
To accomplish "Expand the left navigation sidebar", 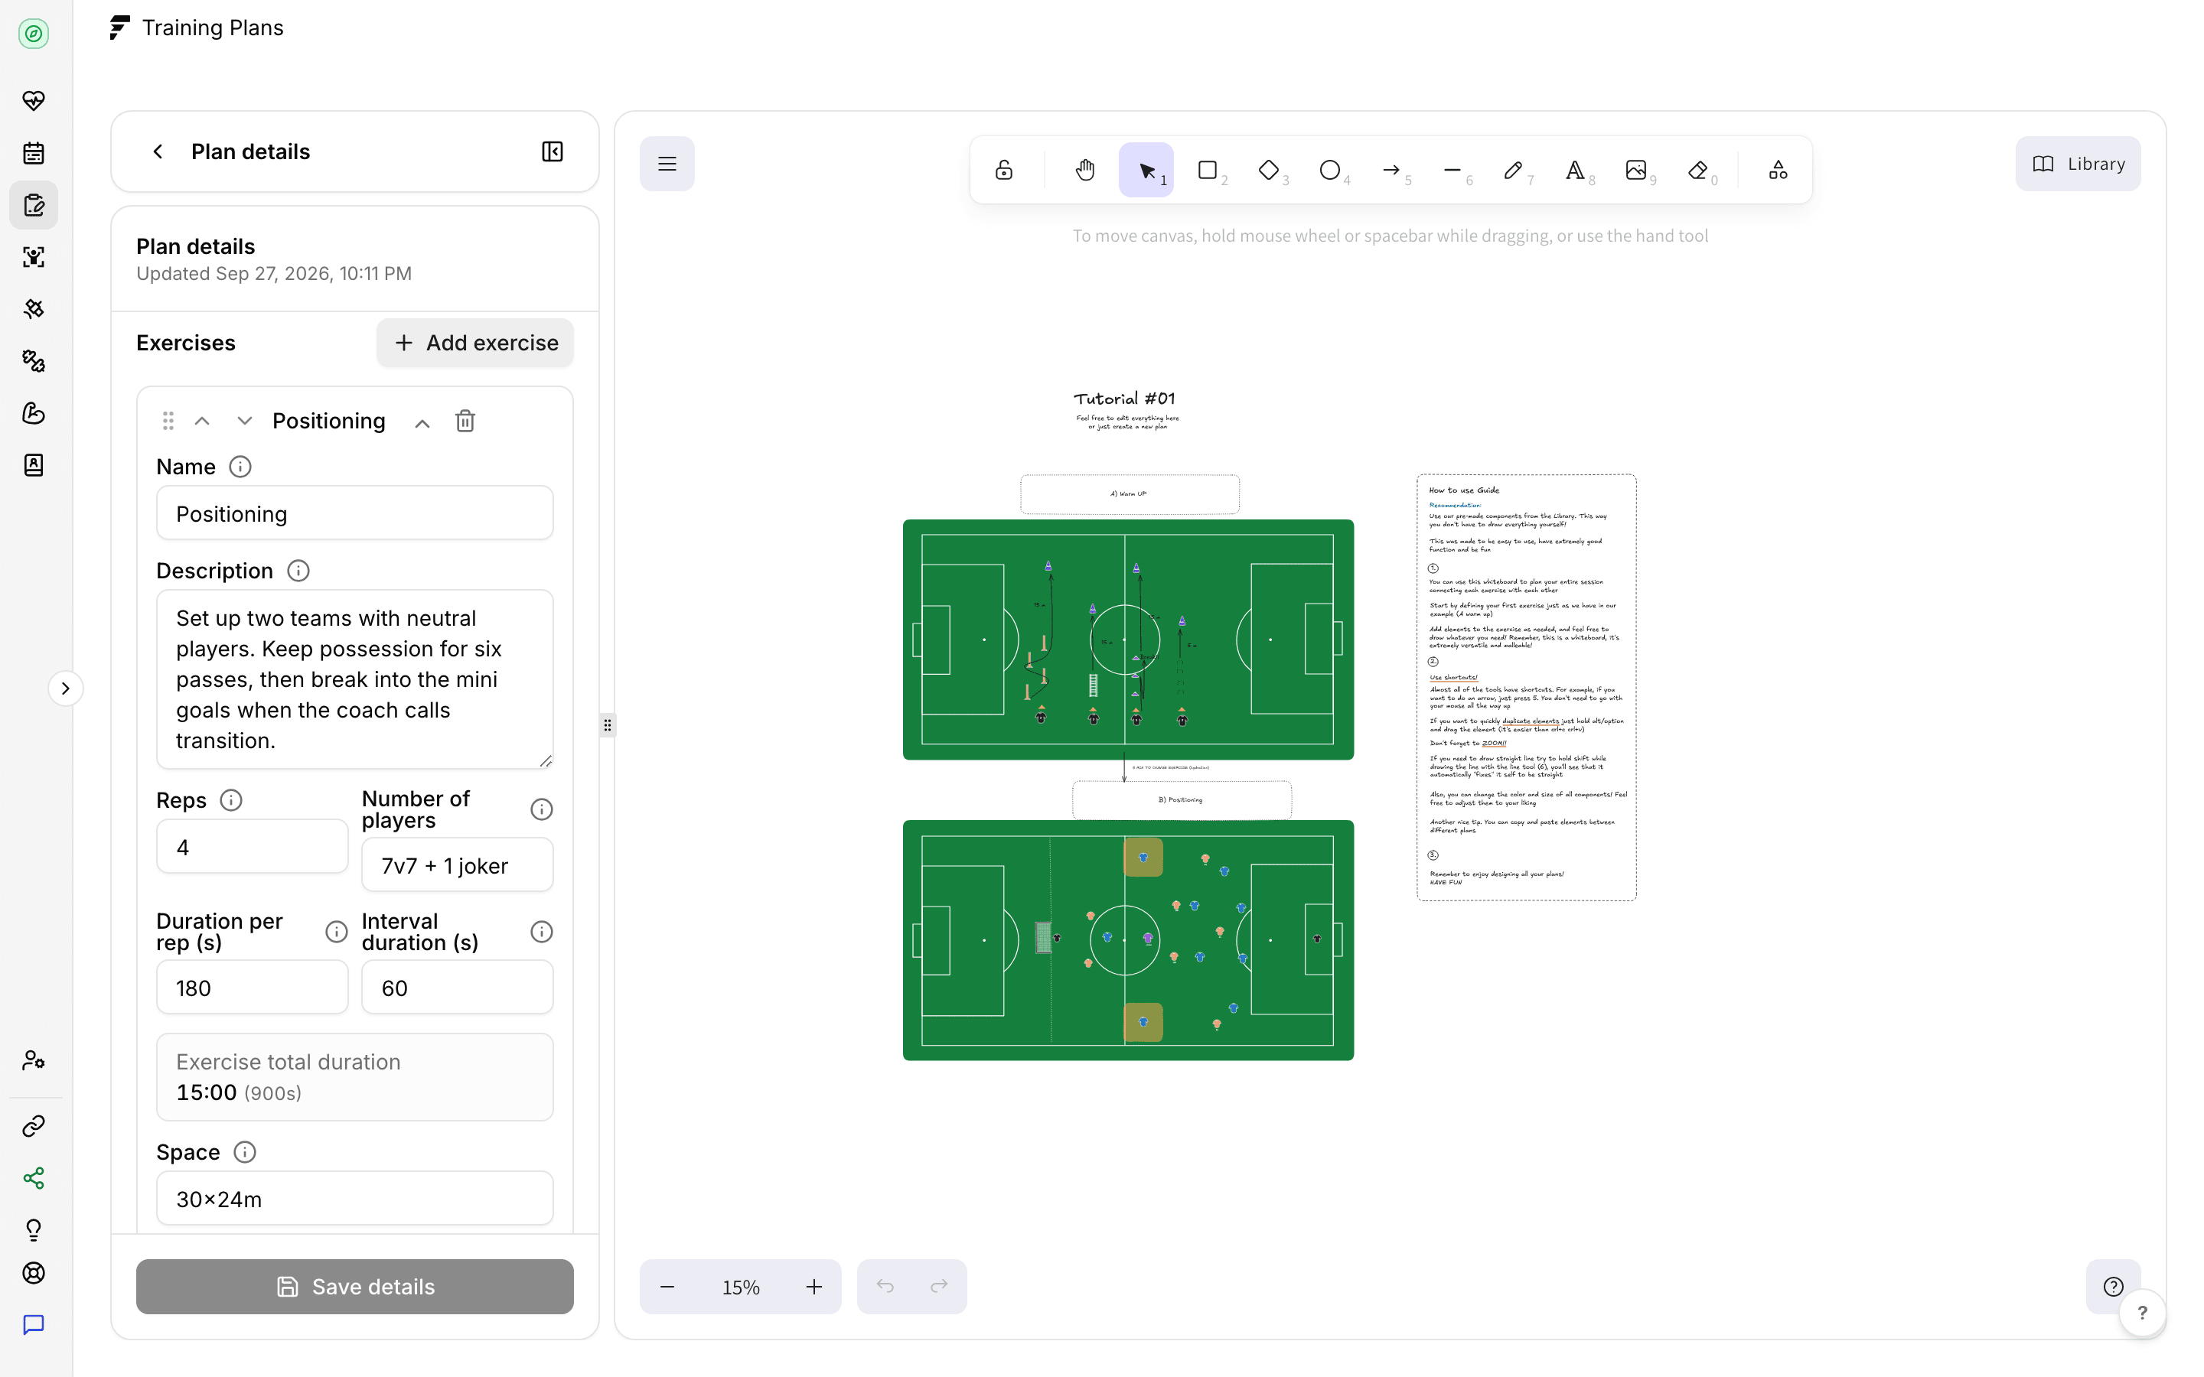I will (x=66, y=688).
